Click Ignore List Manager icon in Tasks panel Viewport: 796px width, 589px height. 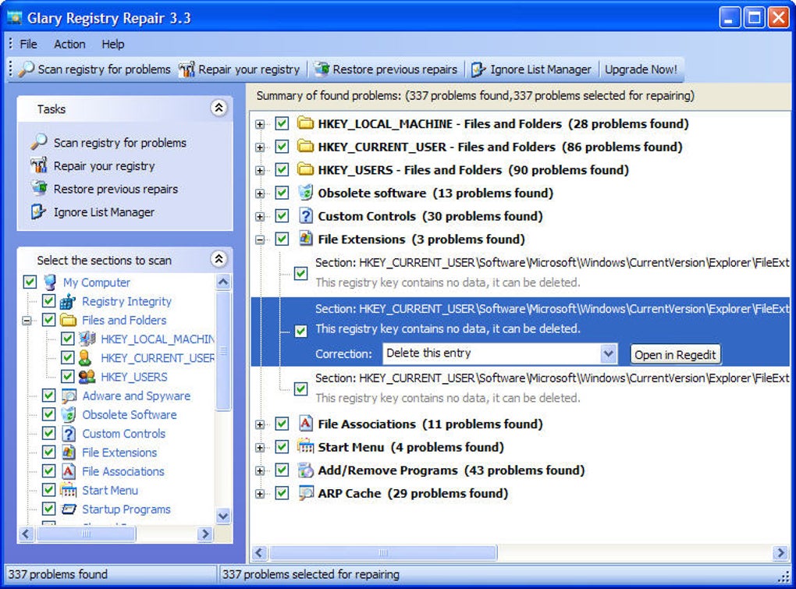[38, 211]
